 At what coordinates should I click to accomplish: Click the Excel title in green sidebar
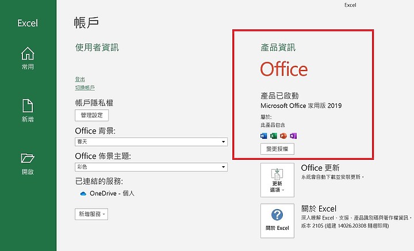[28, 23]
